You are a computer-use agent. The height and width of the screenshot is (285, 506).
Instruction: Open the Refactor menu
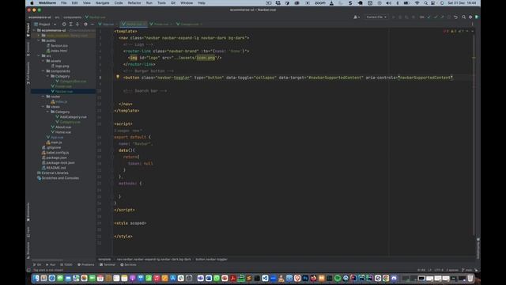pos(134,3)
